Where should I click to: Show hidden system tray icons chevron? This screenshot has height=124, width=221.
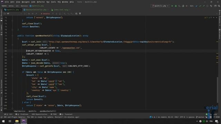point(197,121)
